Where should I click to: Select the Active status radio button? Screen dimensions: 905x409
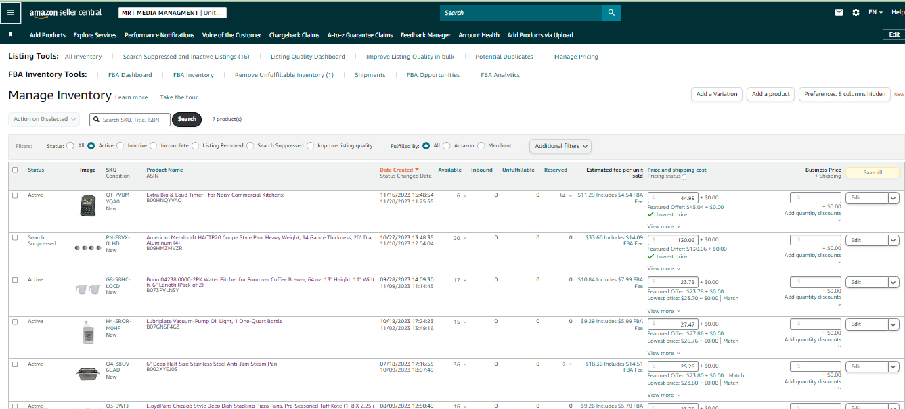tap(91, 145)
